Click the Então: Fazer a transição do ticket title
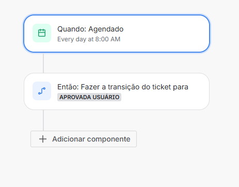 (x=123, y=87)
